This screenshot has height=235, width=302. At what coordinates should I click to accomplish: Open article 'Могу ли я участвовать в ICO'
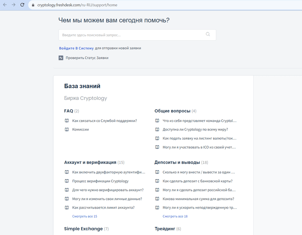click(x=199, y=147)
